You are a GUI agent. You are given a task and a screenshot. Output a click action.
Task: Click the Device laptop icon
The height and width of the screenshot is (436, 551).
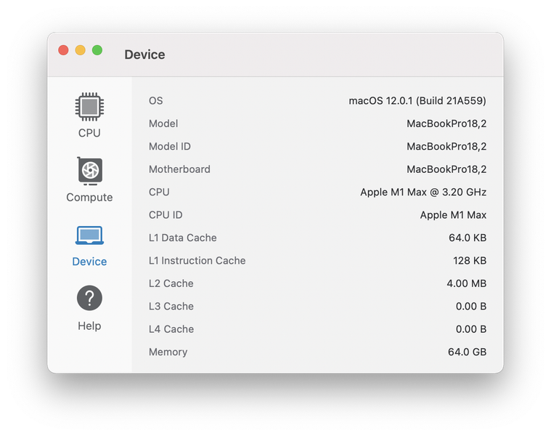[89, 235]
